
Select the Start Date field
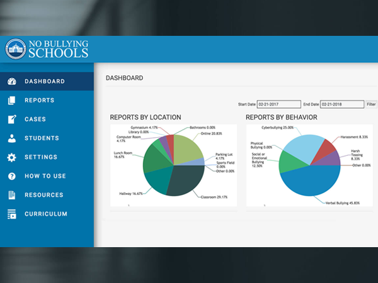pyautogui.click(x=278, y=104)
